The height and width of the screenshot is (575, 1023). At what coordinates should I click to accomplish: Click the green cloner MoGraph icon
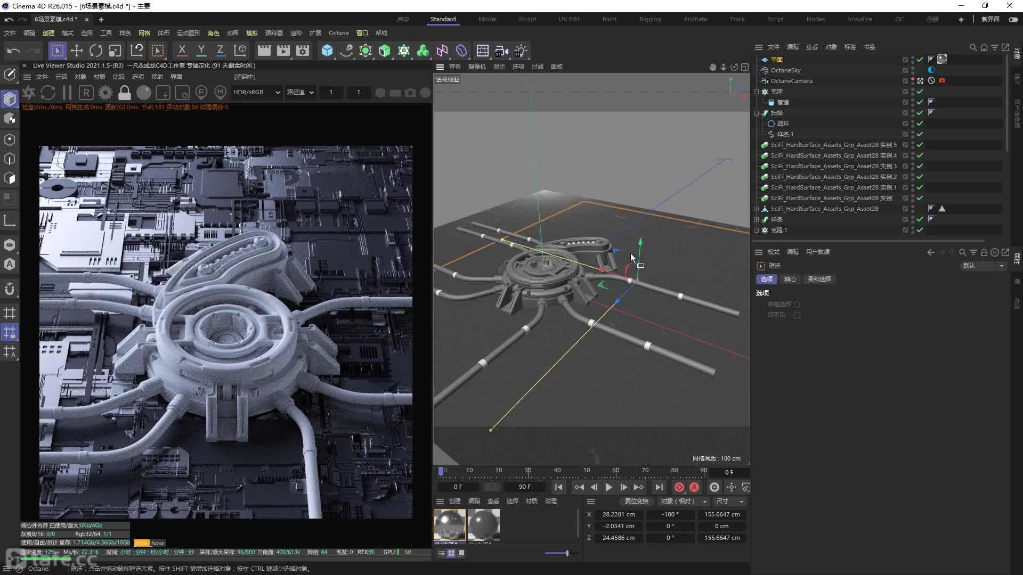pos(404,51)
